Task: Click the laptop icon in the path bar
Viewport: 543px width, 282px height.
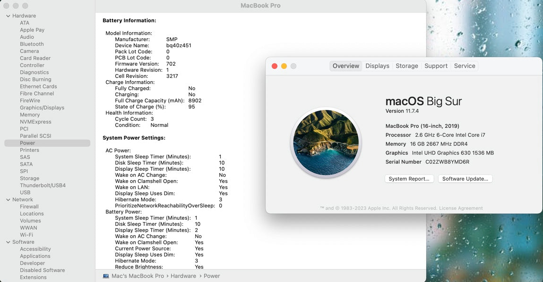Action: (x=106, y=276)
